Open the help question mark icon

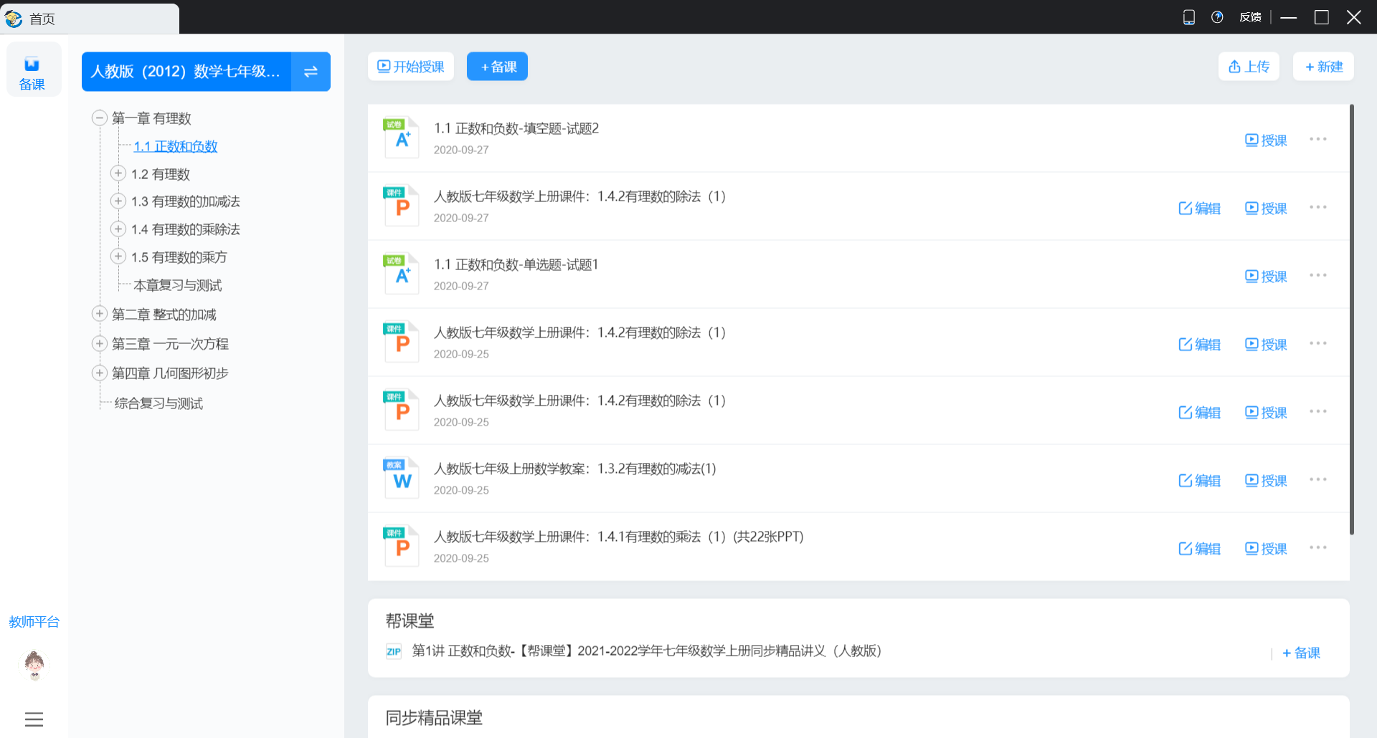(1217, 17)
